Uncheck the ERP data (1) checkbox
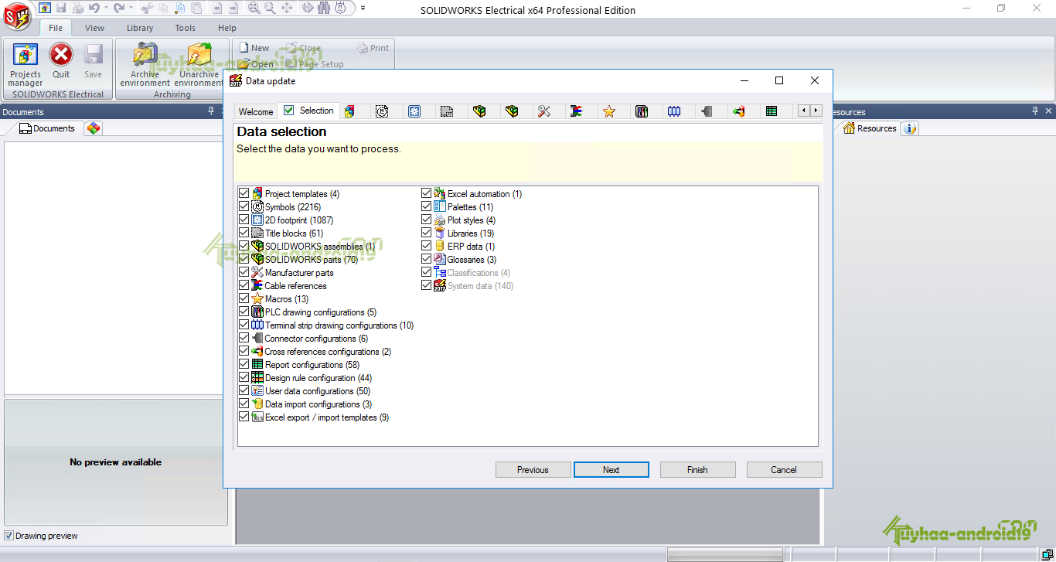The width and height of the screenshot is (1056, 562). [x=427, y=246]
